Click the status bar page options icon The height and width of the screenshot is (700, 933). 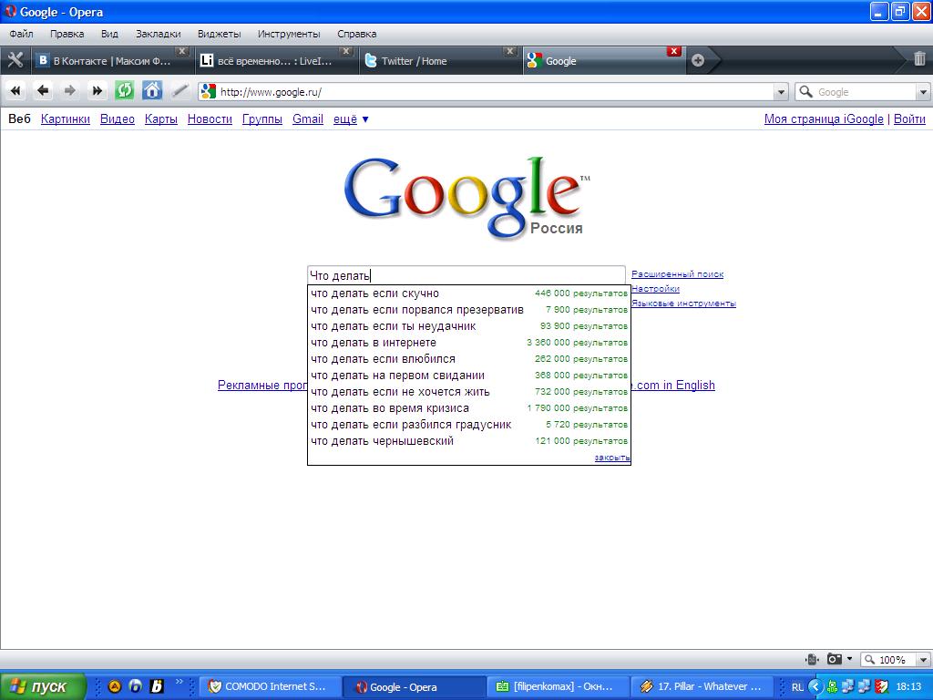pyautogui.click(x=812, y=659)
